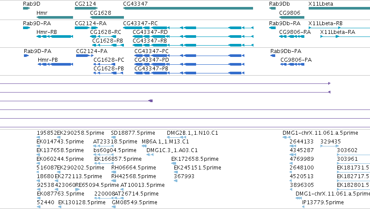Click protein Rab9Db-PA label

coord(286,51)
